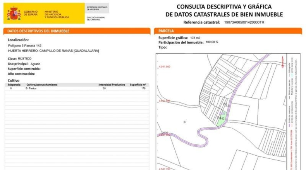Screen dimensions: 306x170
Task: Click 'DIRECCIÓN GENERAL DEL CATASTRO' label
Action: pos(96,19)
